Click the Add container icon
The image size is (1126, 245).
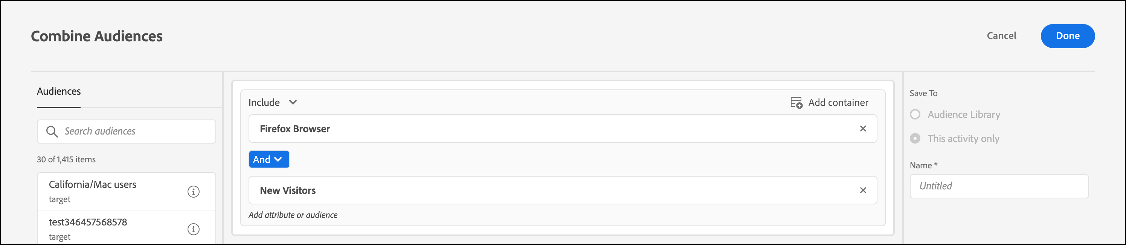[796, 103]
